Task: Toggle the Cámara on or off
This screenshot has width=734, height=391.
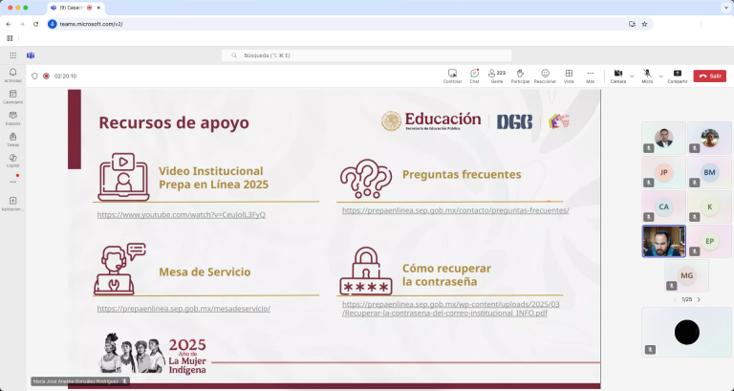Action: (617, 74)
